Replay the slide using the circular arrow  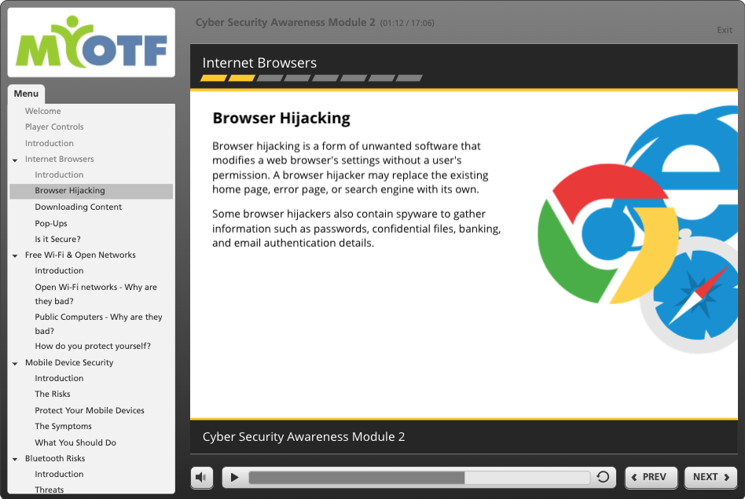coord(603,477)
